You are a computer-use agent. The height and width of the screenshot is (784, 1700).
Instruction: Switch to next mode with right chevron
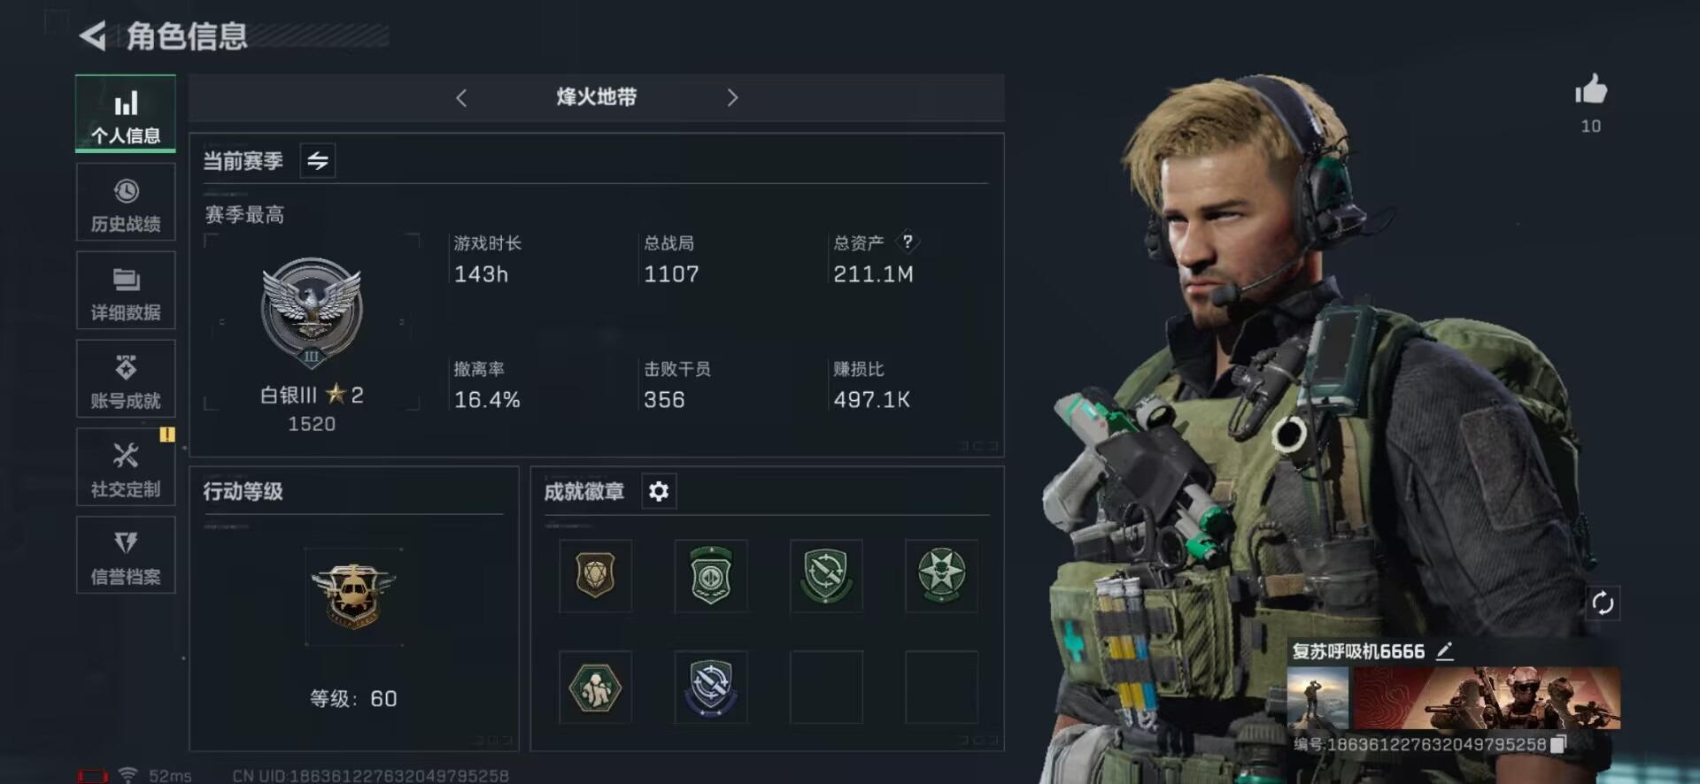point(732,97)
